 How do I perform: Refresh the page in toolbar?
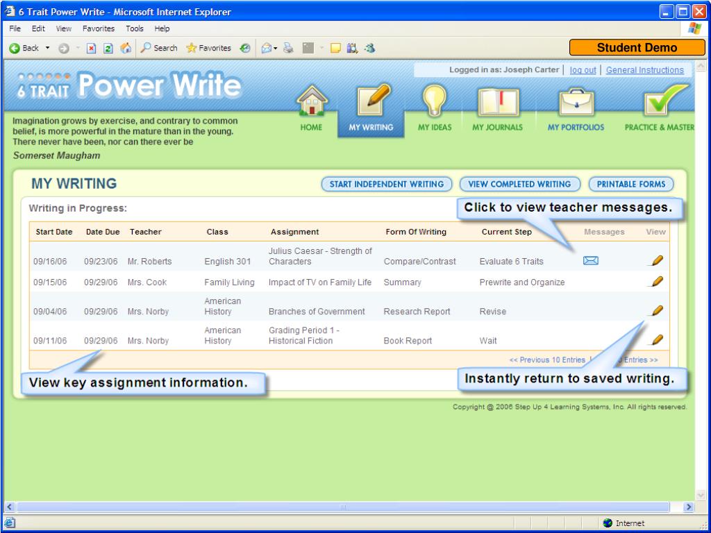tap(108, 48)
